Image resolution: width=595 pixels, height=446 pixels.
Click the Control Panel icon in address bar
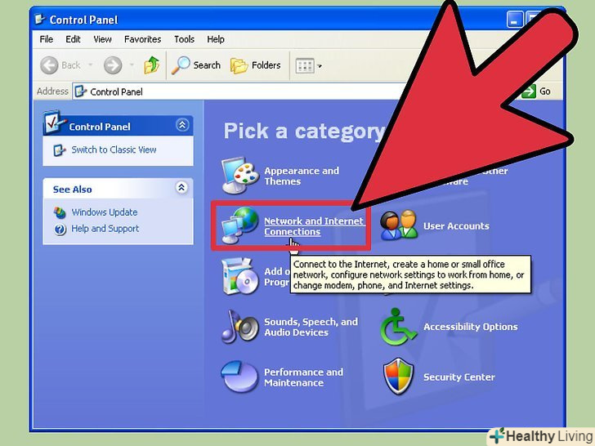coord(80,91)
